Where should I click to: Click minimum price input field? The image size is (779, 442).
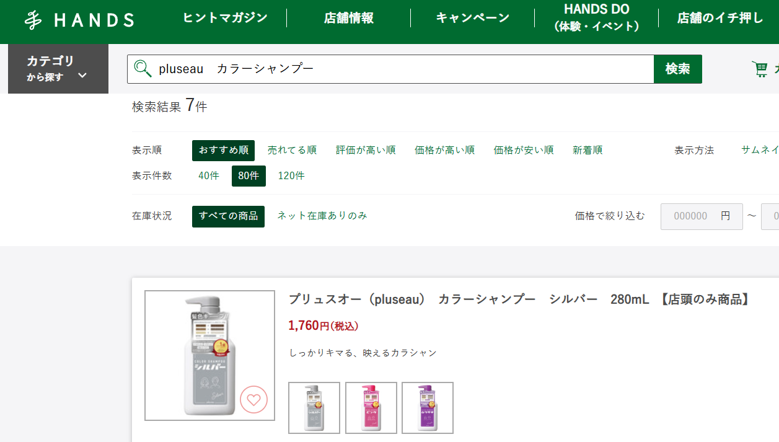(x=702, y=216)
